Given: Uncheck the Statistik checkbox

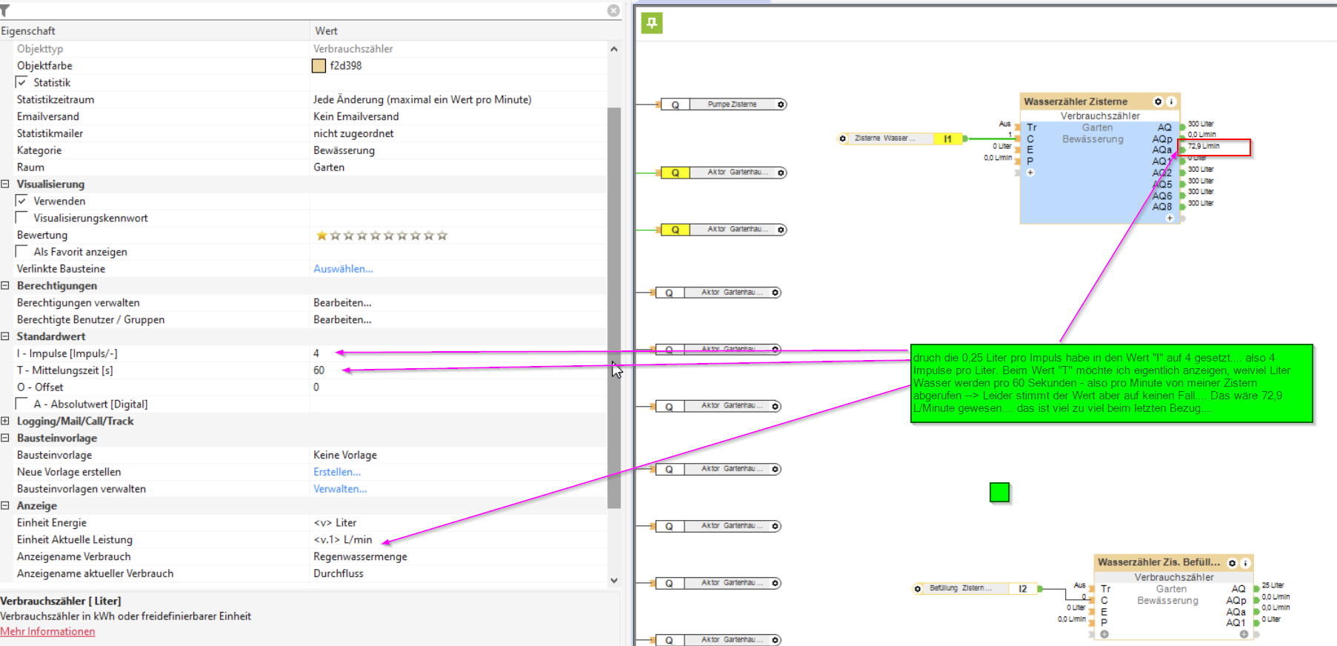Looking at the screenshot, I should pos(21,82).
